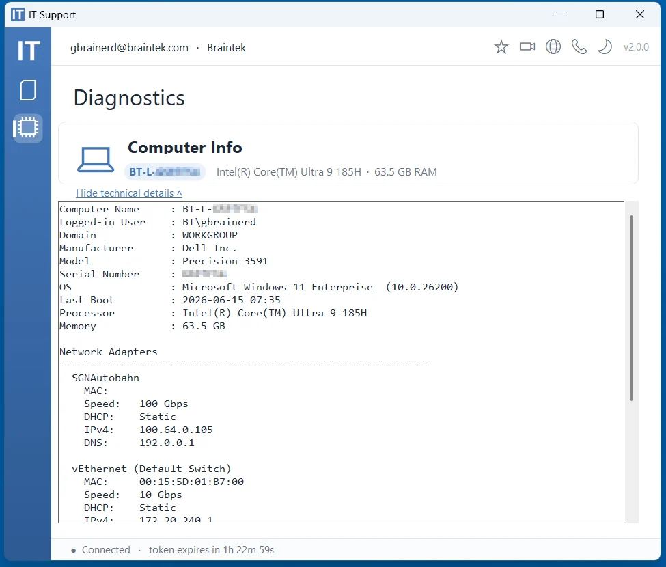Viewport: 666px width, 567px height.
Task: Open the globe web icon
Action: click(553, 46)
